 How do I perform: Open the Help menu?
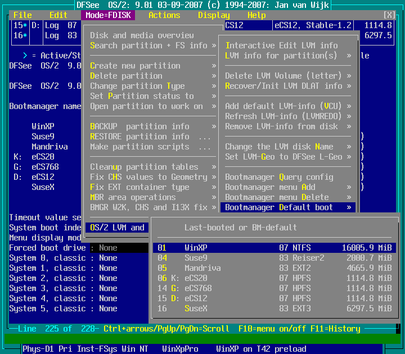(256, 15)
